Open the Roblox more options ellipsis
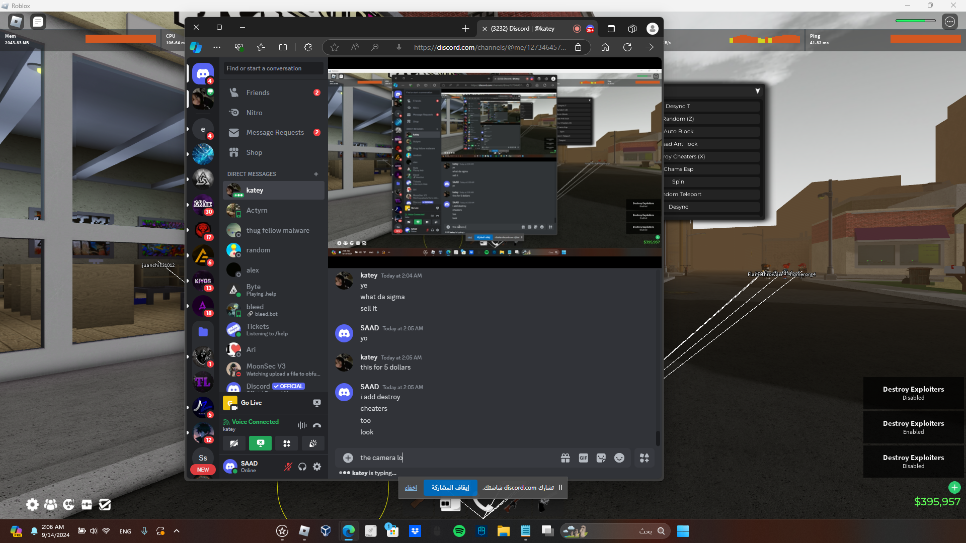This screenshot has height=543, width=966. (950, 22)
